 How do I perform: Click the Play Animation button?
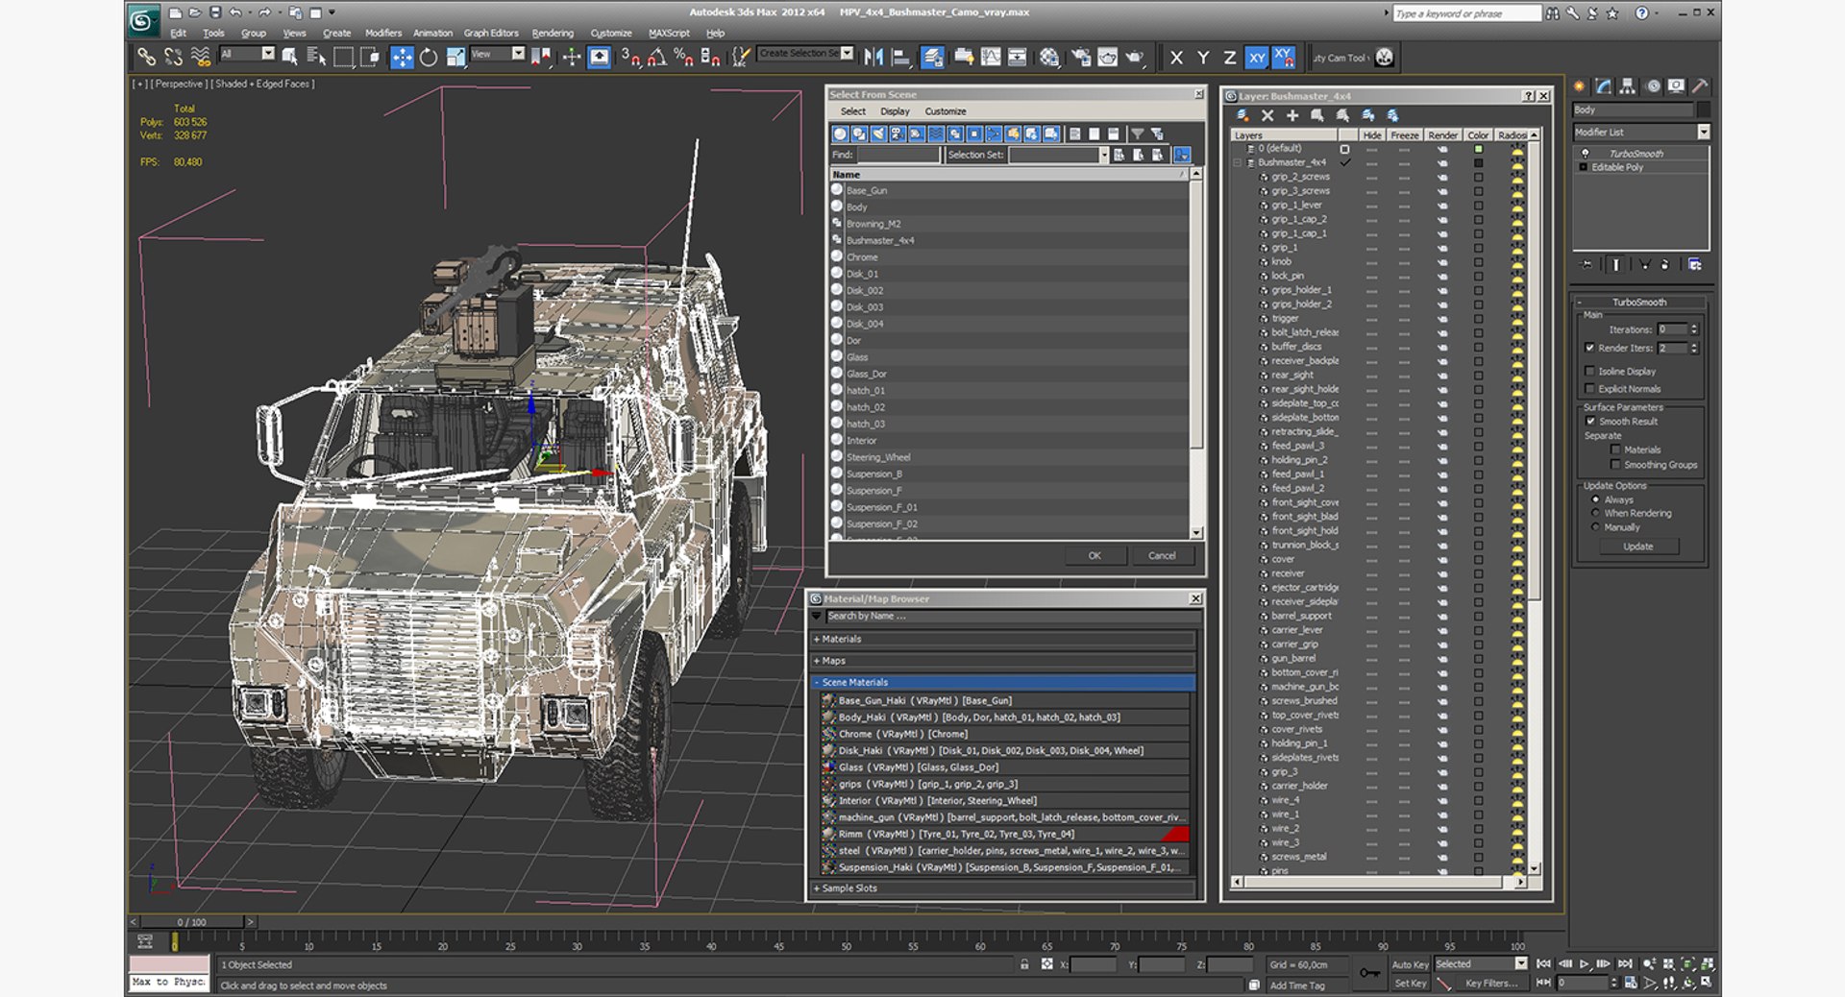pos(1584,963)
